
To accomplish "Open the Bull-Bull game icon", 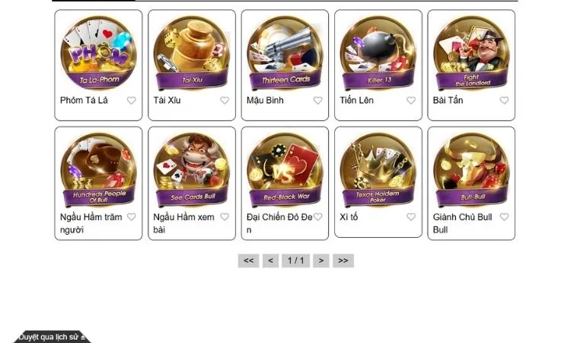I will tap(471, 170).
